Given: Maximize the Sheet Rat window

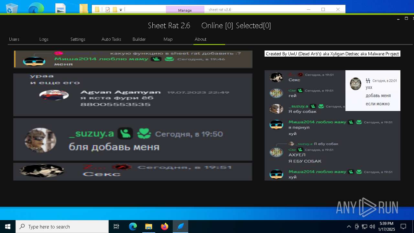Looking at the screenshot, I should pyautogui.click(x=406, y=18).
